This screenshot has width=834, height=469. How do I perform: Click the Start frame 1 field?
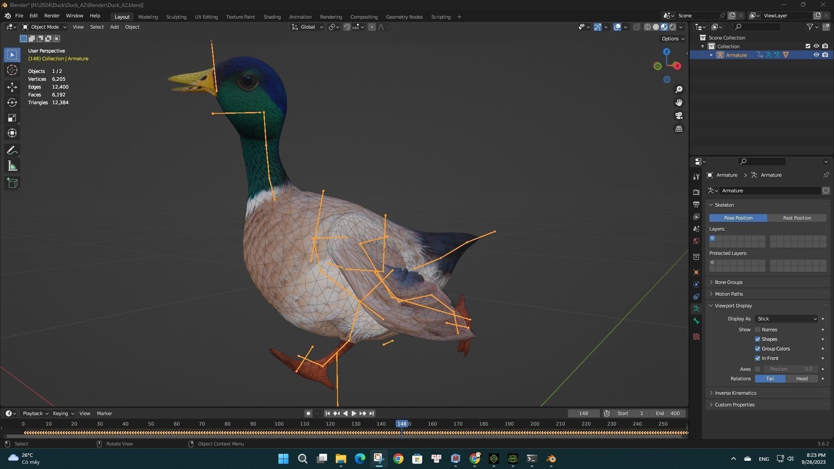[630, 413]
